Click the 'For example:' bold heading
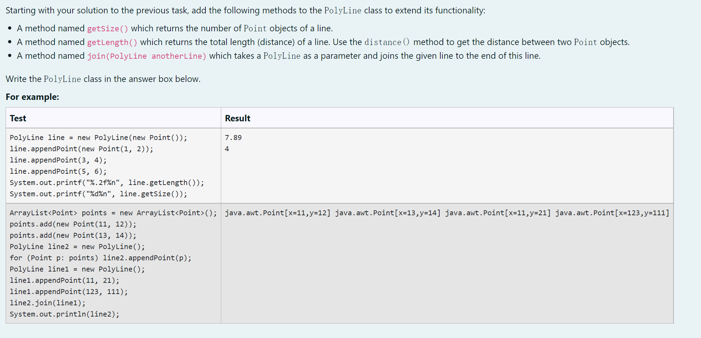Image resolution: width=701 pixels, height=338 pixels. tap(32, 97)
